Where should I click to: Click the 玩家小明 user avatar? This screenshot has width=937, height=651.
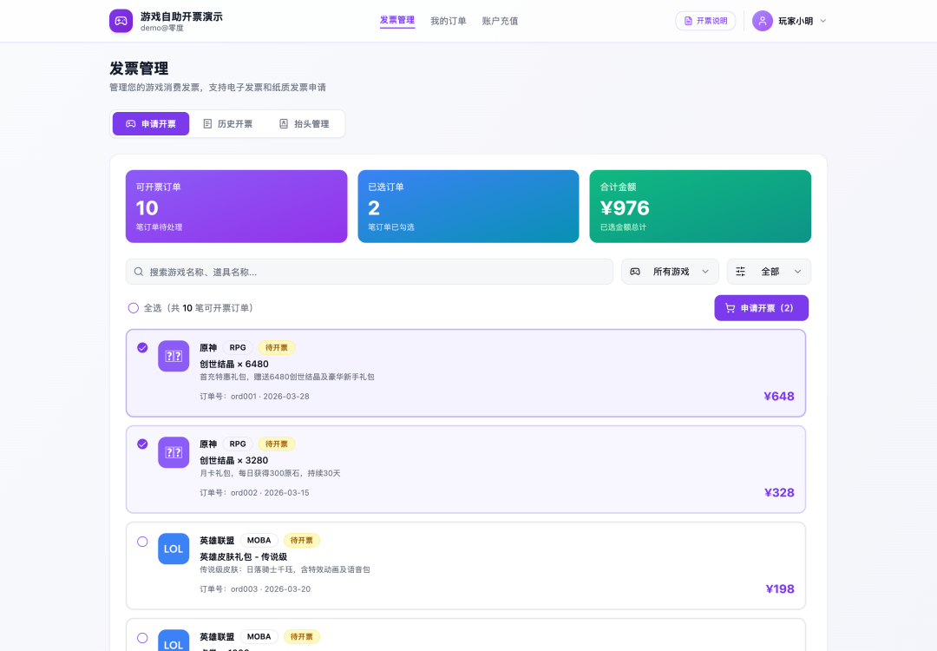[763, 21]
